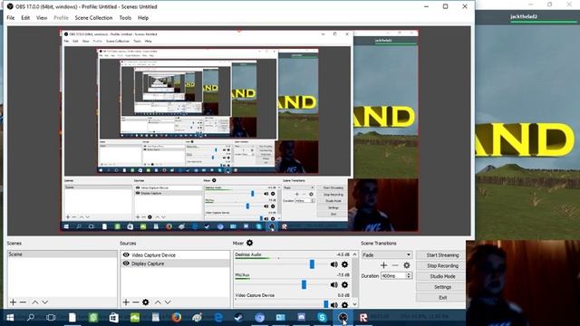The height and width of the screenshot is (326, 580).
Task: Enable Studio Mode
Action: click(x=442, y=276)
